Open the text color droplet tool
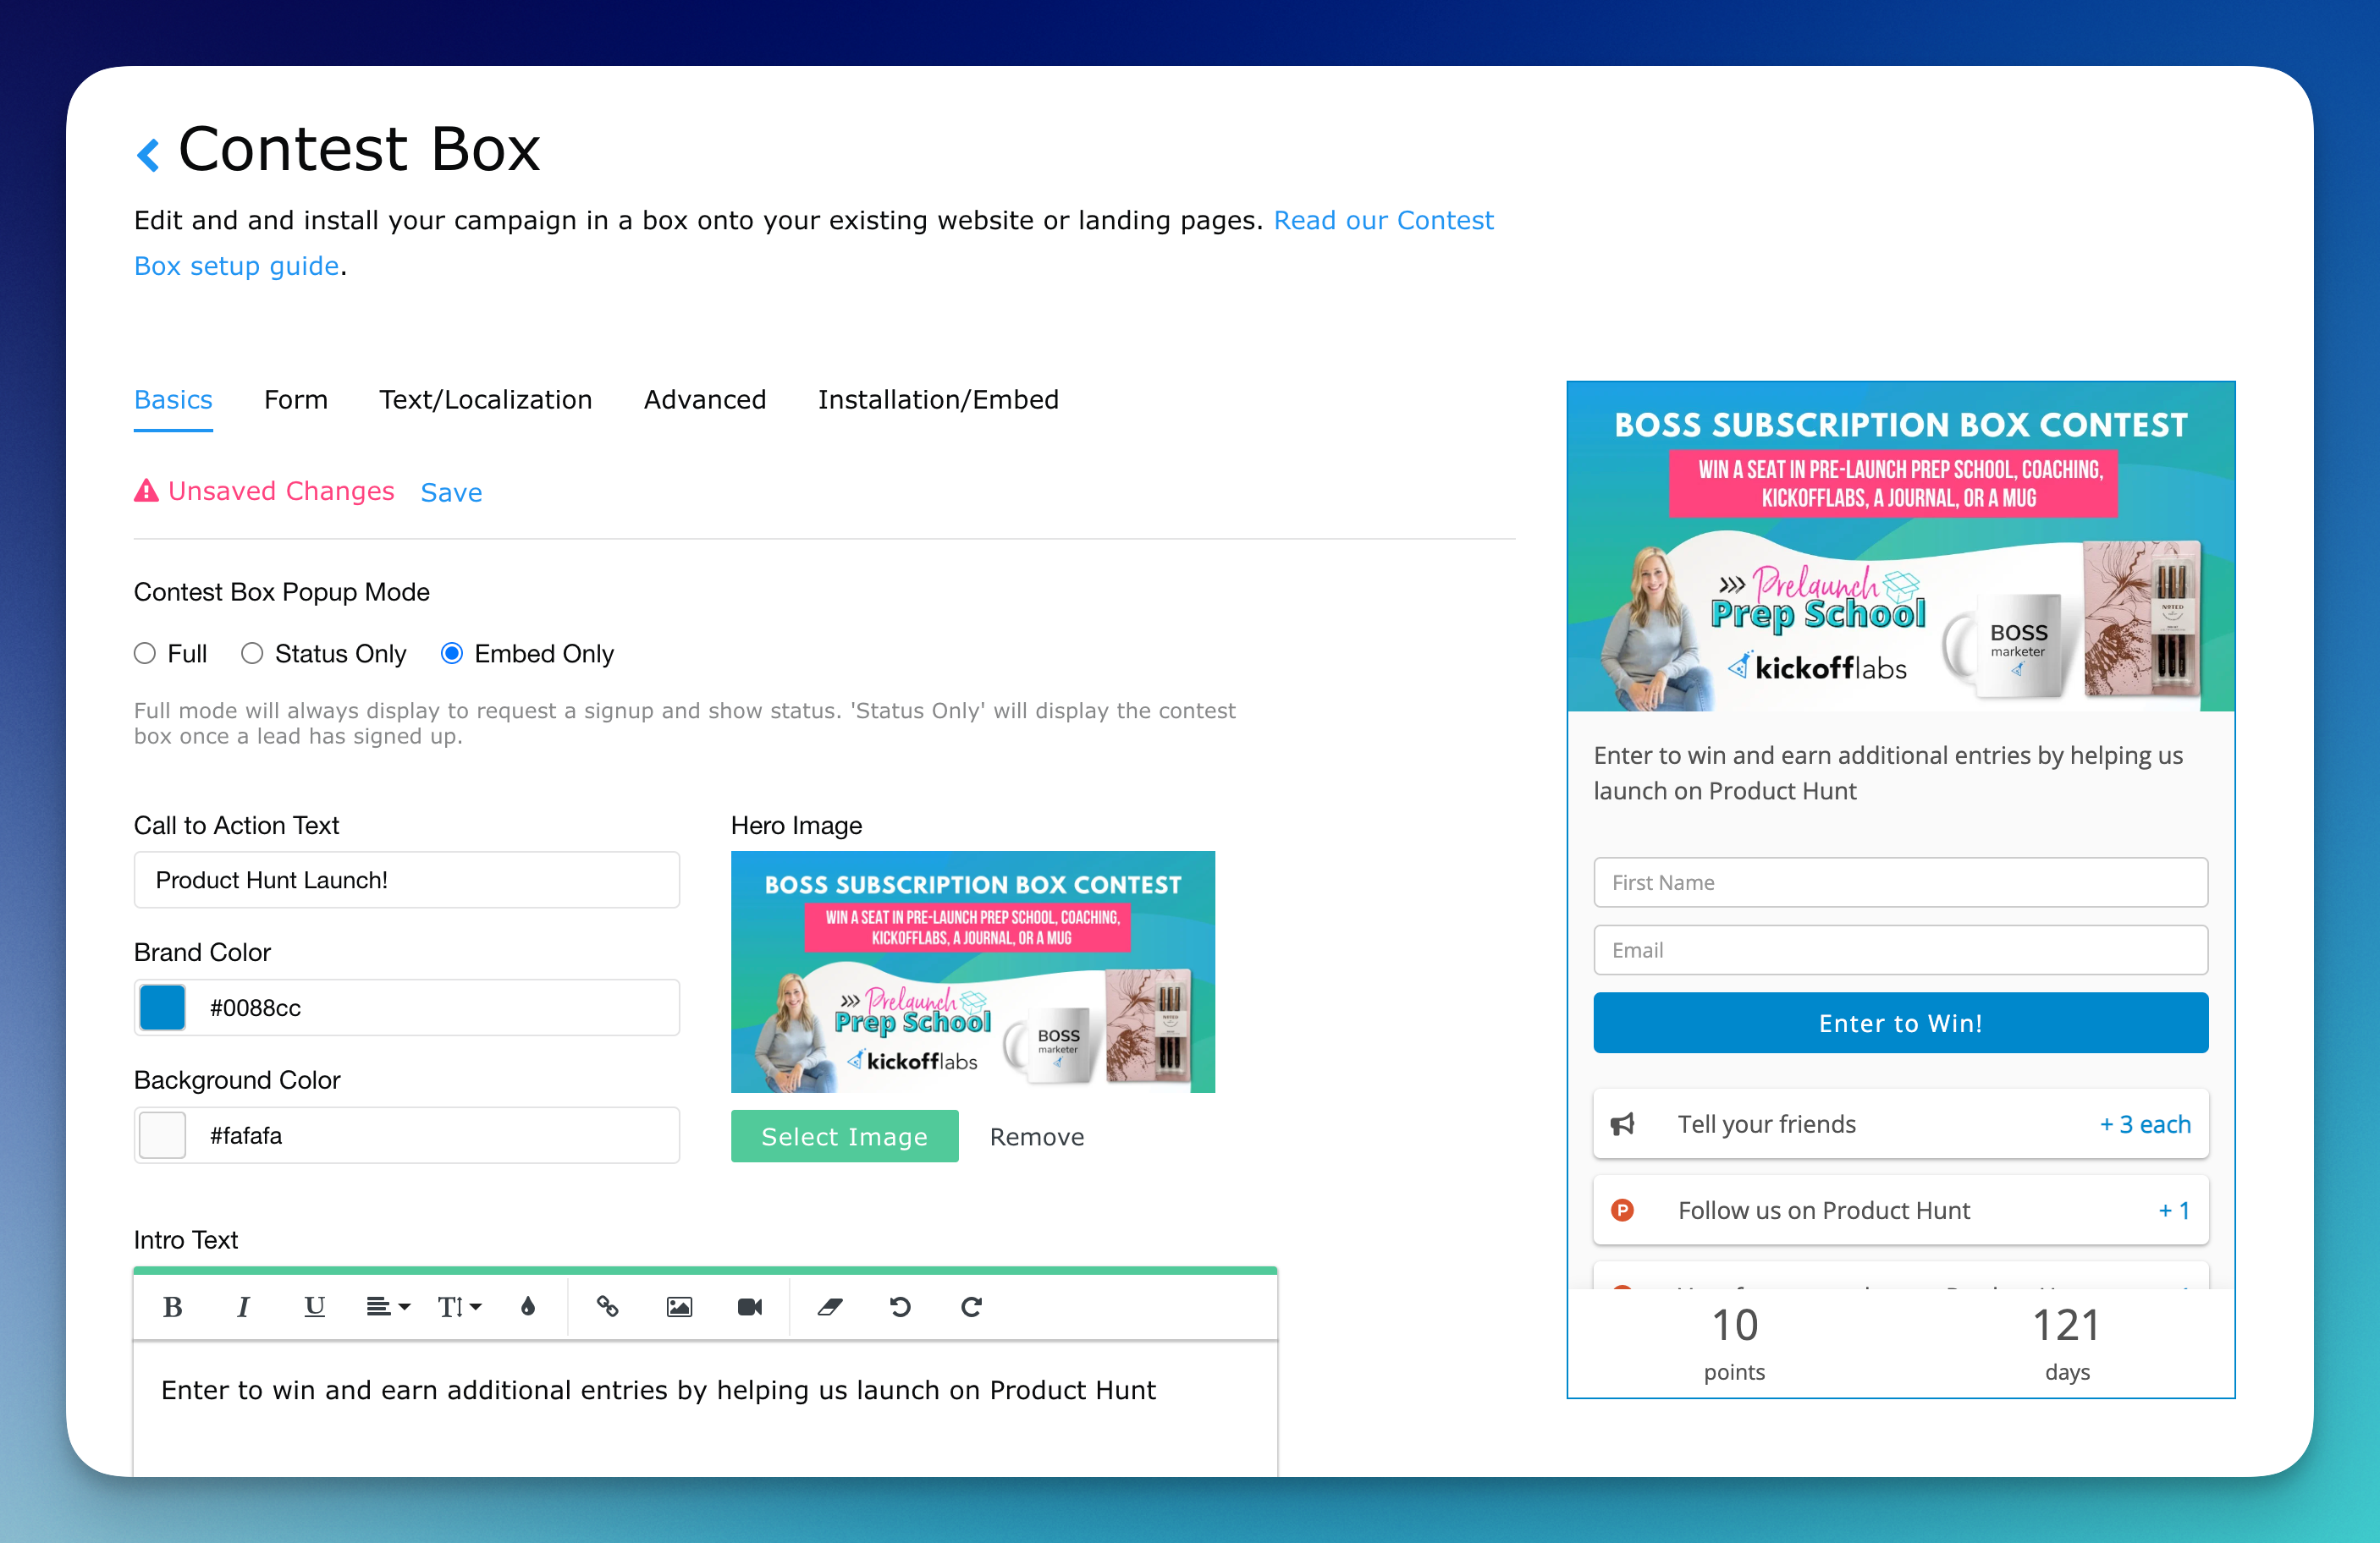The image size is (2380, 1543). [x=527, y=1307]
